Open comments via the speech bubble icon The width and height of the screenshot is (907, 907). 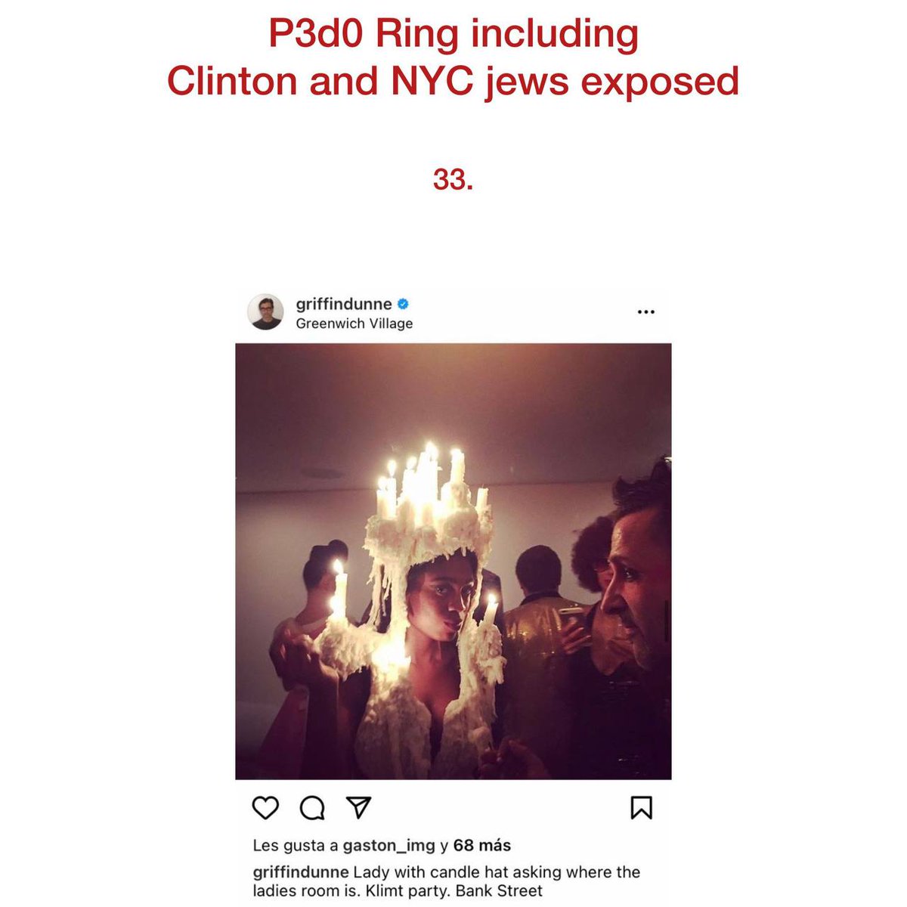point(312,809)
